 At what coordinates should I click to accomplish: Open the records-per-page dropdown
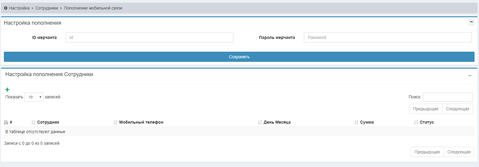[34, 97]
